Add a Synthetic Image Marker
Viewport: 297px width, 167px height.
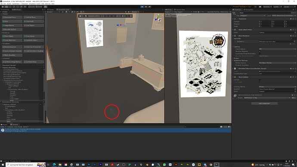(x=12, y=62)
